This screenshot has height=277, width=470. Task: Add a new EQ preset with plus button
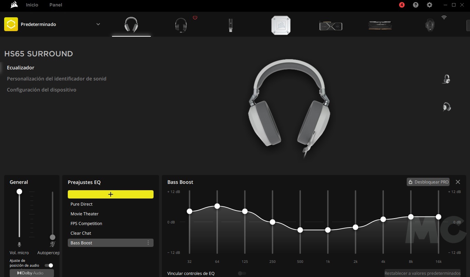point(111,194)
